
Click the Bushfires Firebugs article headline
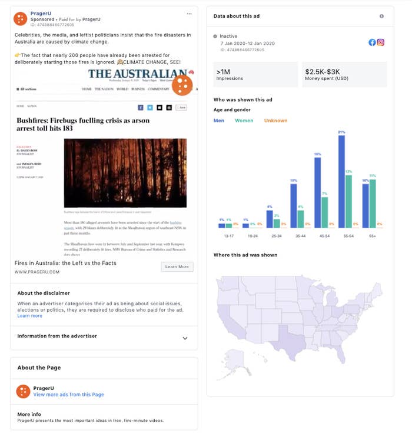[x=83, y=124]
